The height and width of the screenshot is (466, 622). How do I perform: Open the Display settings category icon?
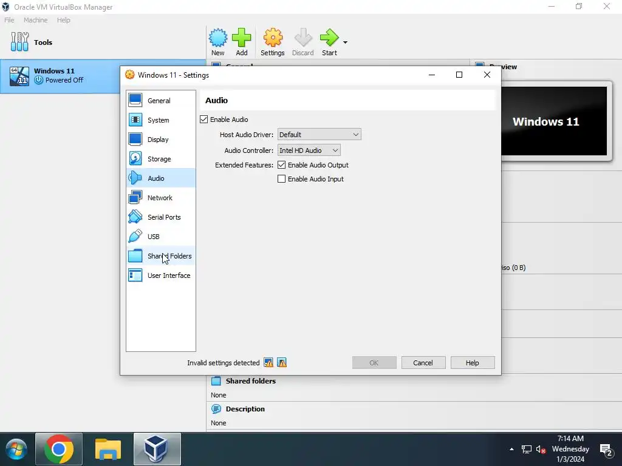point(135,139)
